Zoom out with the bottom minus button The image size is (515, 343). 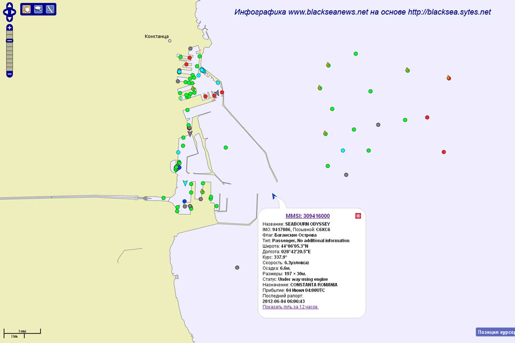click(x=9, y=74)
